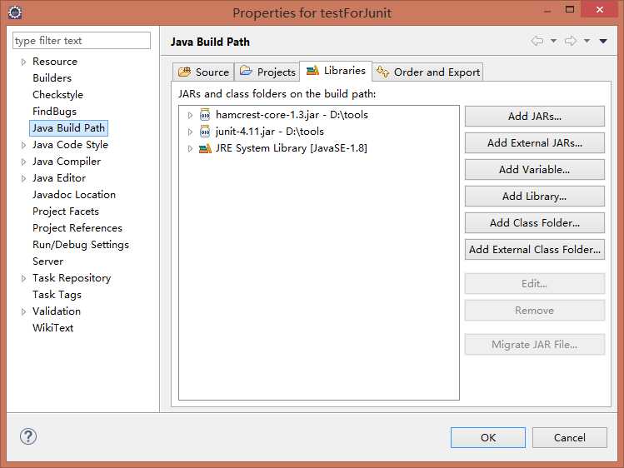Select the Resource page label
This screenshot has width=624, height=468.
coord(55,62)
